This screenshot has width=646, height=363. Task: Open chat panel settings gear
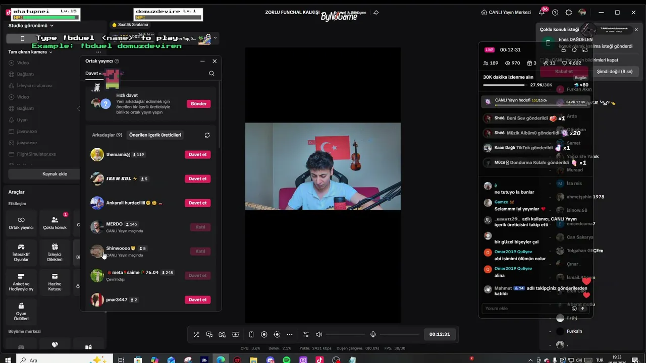pyautogui.click(x=574, y=50)
